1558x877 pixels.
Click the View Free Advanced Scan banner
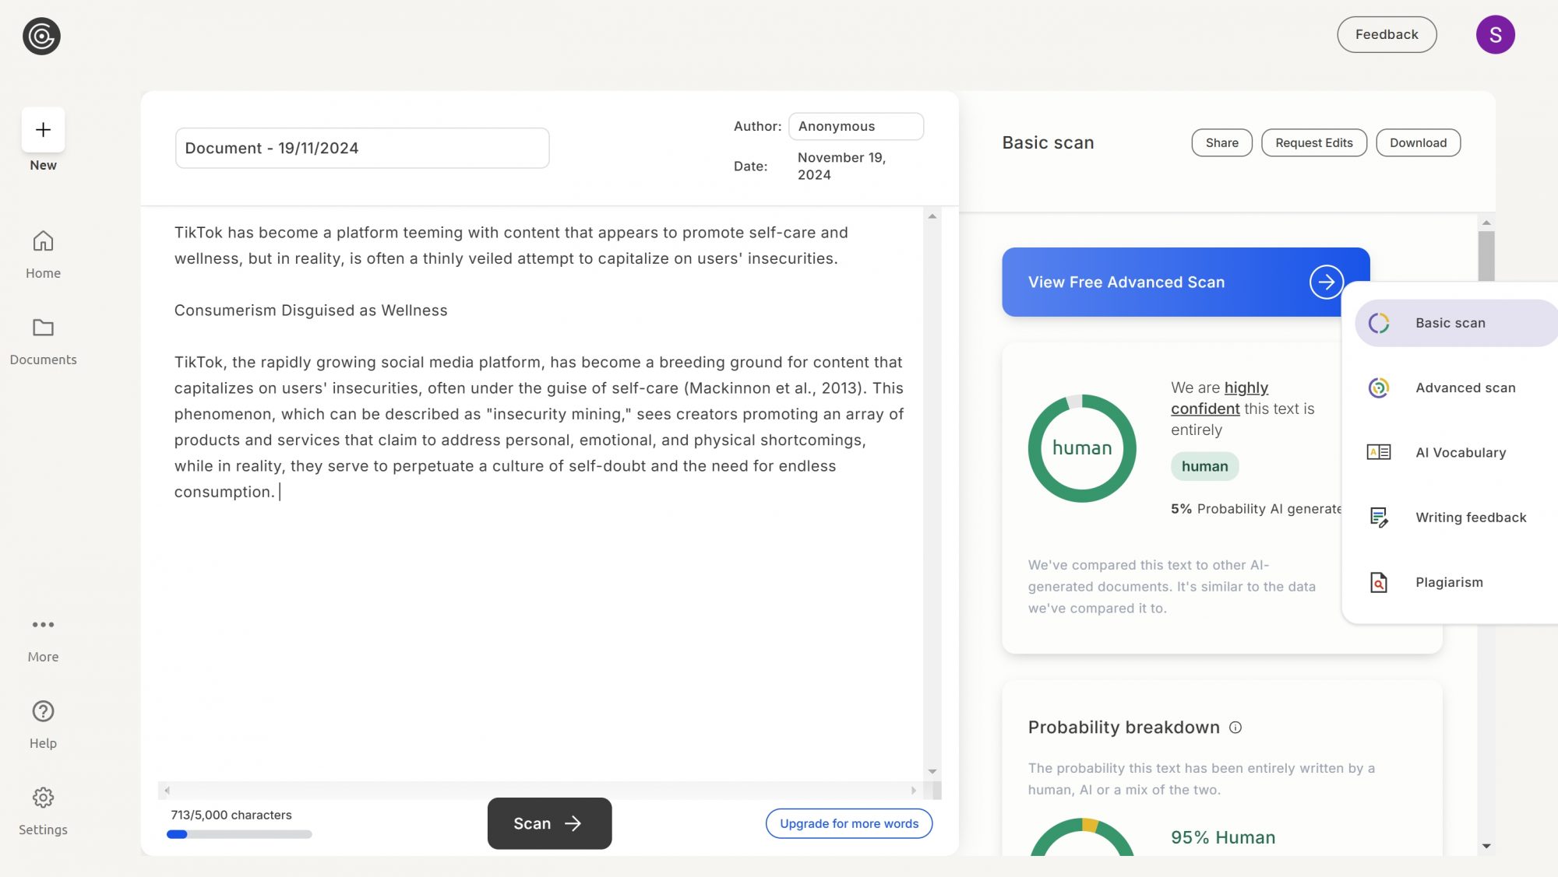point(1186,282)
